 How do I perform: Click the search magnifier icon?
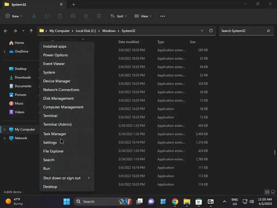click(268, 31)
